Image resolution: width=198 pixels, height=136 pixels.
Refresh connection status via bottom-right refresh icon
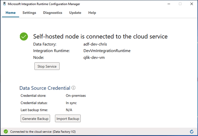192,131
